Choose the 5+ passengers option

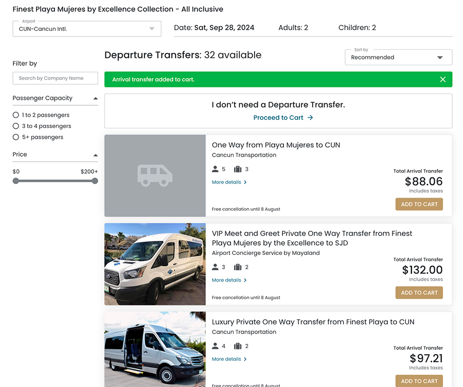tap(16, 137)
